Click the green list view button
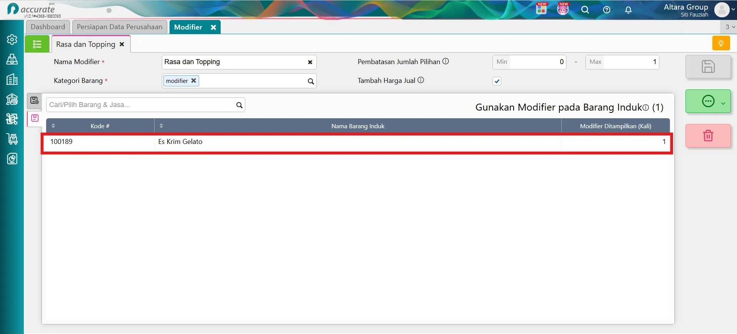 pyautogui.click(x=37, y=44)
